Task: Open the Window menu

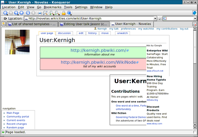Action: [96, 7]
